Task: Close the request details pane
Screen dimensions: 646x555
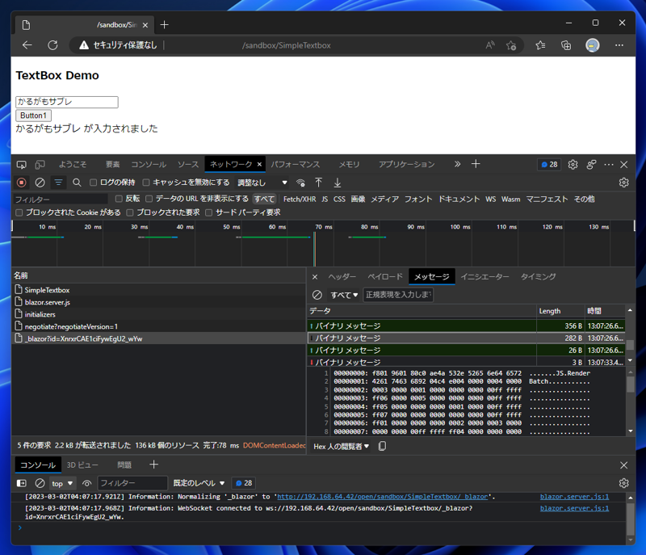Action: [x=315, y=277]
